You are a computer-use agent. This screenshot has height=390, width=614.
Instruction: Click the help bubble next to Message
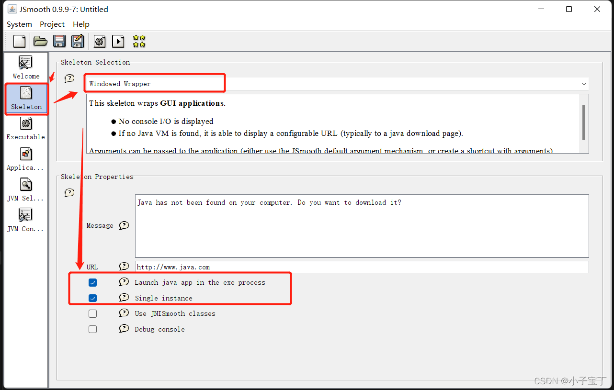pos(124,225)
